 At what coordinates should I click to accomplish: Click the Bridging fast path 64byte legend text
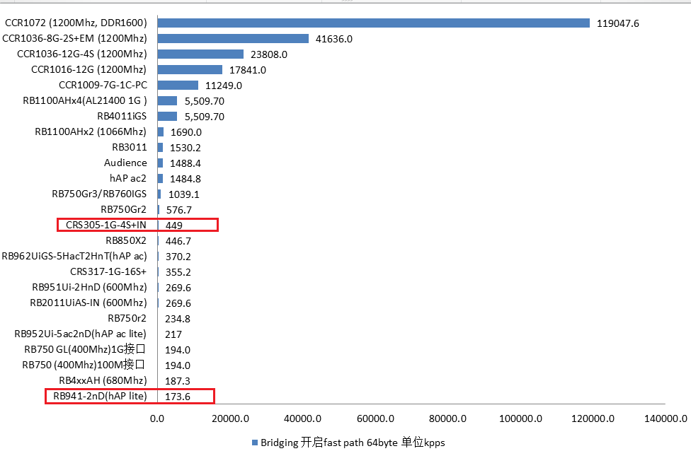[x=353, y=443]
